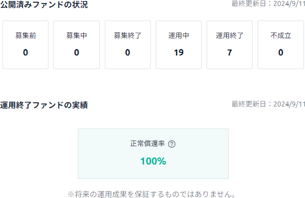Open the 運用中 card label

click(x=179, y=35)
